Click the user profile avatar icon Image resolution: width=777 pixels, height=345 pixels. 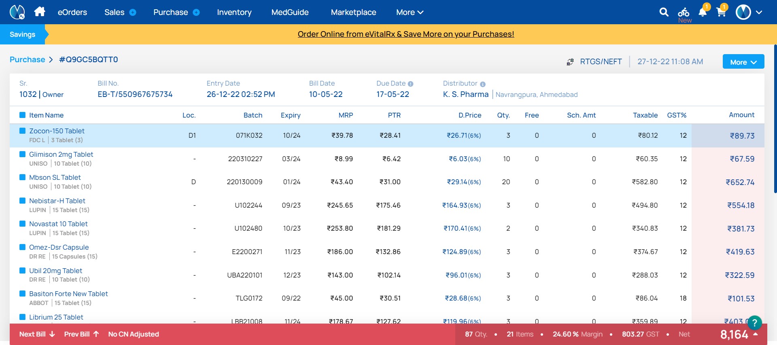pyautogui.click(x=743, y=12)
